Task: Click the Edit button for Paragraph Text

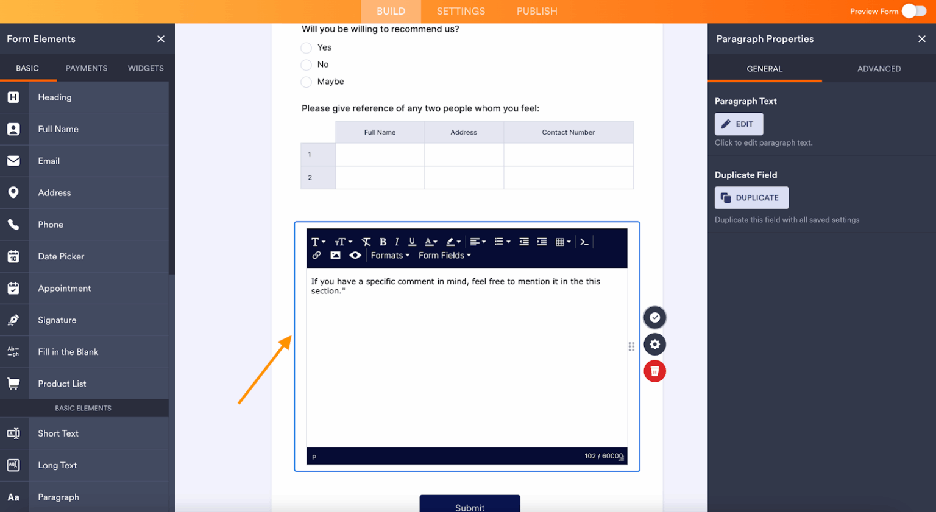Action: click(739, 124)
